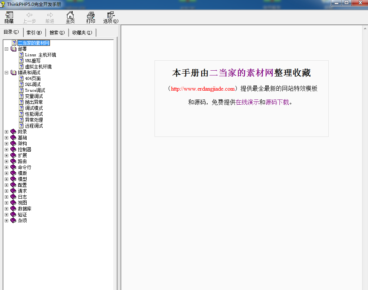This screenshot has height=290, width=368.
Task: Open the http://www.erdangjiade.com link
Action: tap(203, 89)
